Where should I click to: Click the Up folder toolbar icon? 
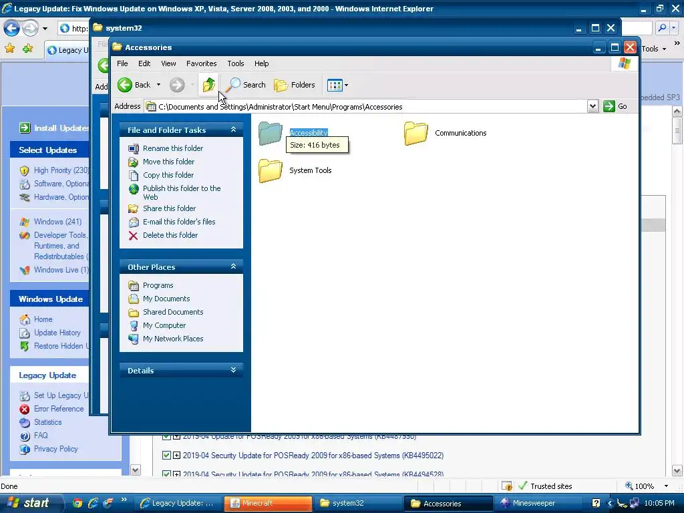209,85
